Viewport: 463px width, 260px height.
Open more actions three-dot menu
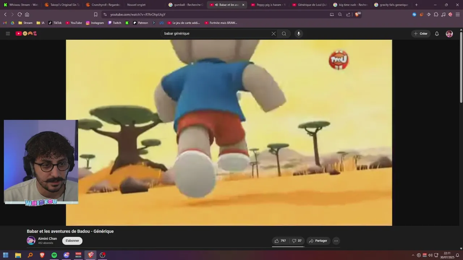(x=336, y=241)
